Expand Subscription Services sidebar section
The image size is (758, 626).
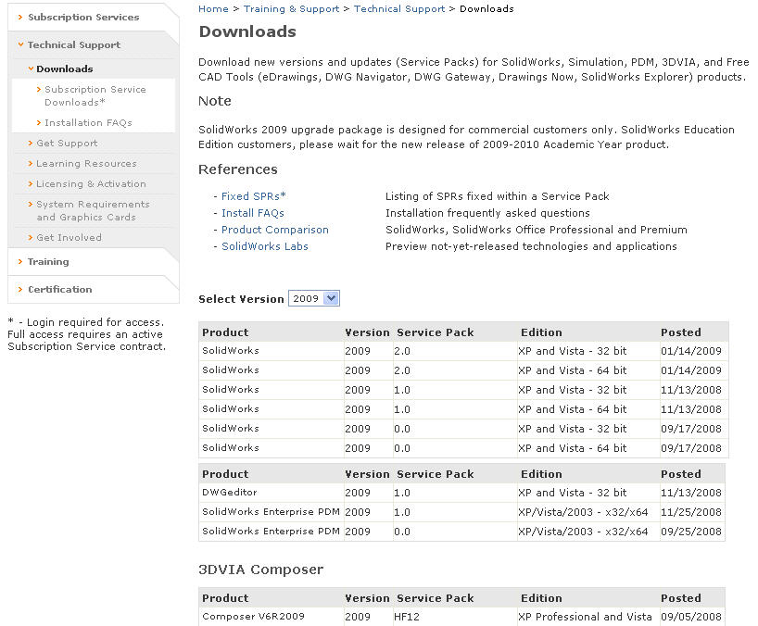[x=83, y=17]
